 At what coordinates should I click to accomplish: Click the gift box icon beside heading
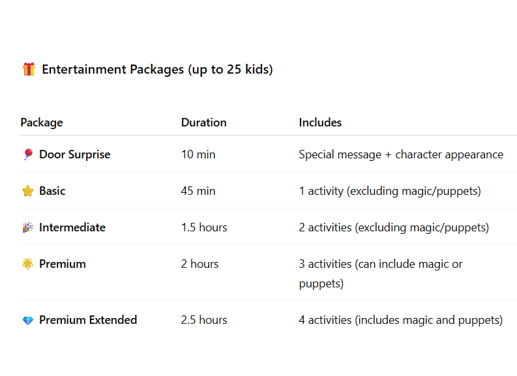(29, 69)
